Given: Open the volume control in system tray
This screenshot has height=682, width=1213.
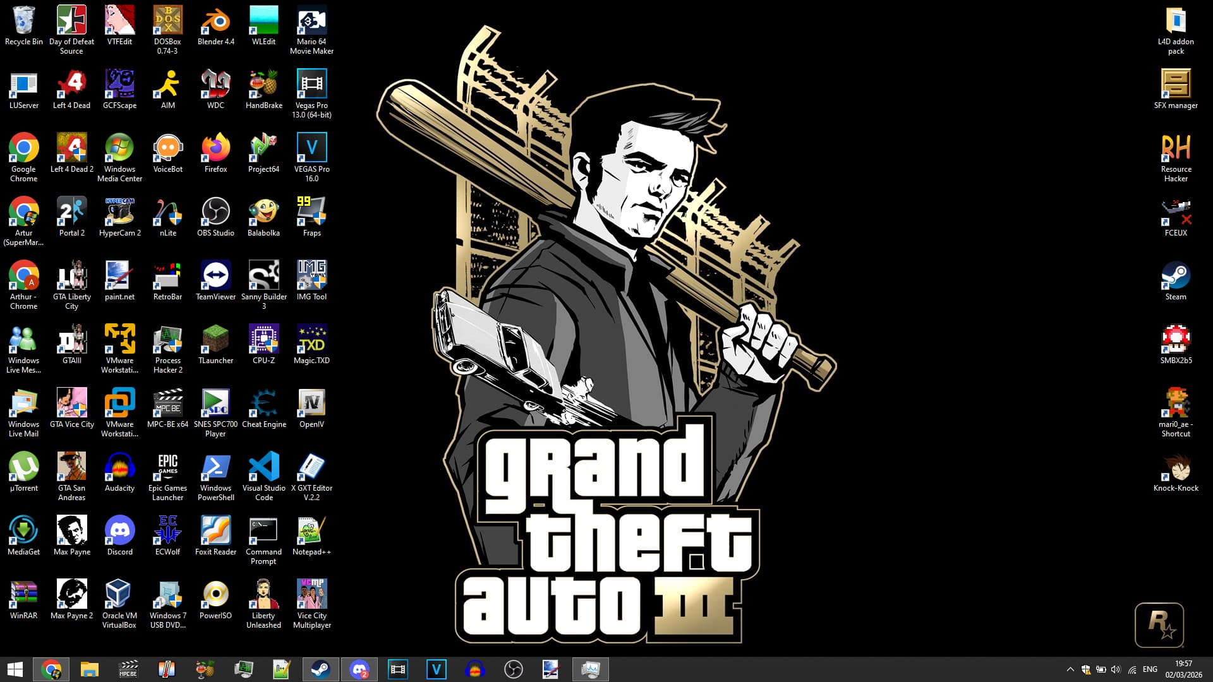Looking at the screenshot, I should tap(1115, 669).
